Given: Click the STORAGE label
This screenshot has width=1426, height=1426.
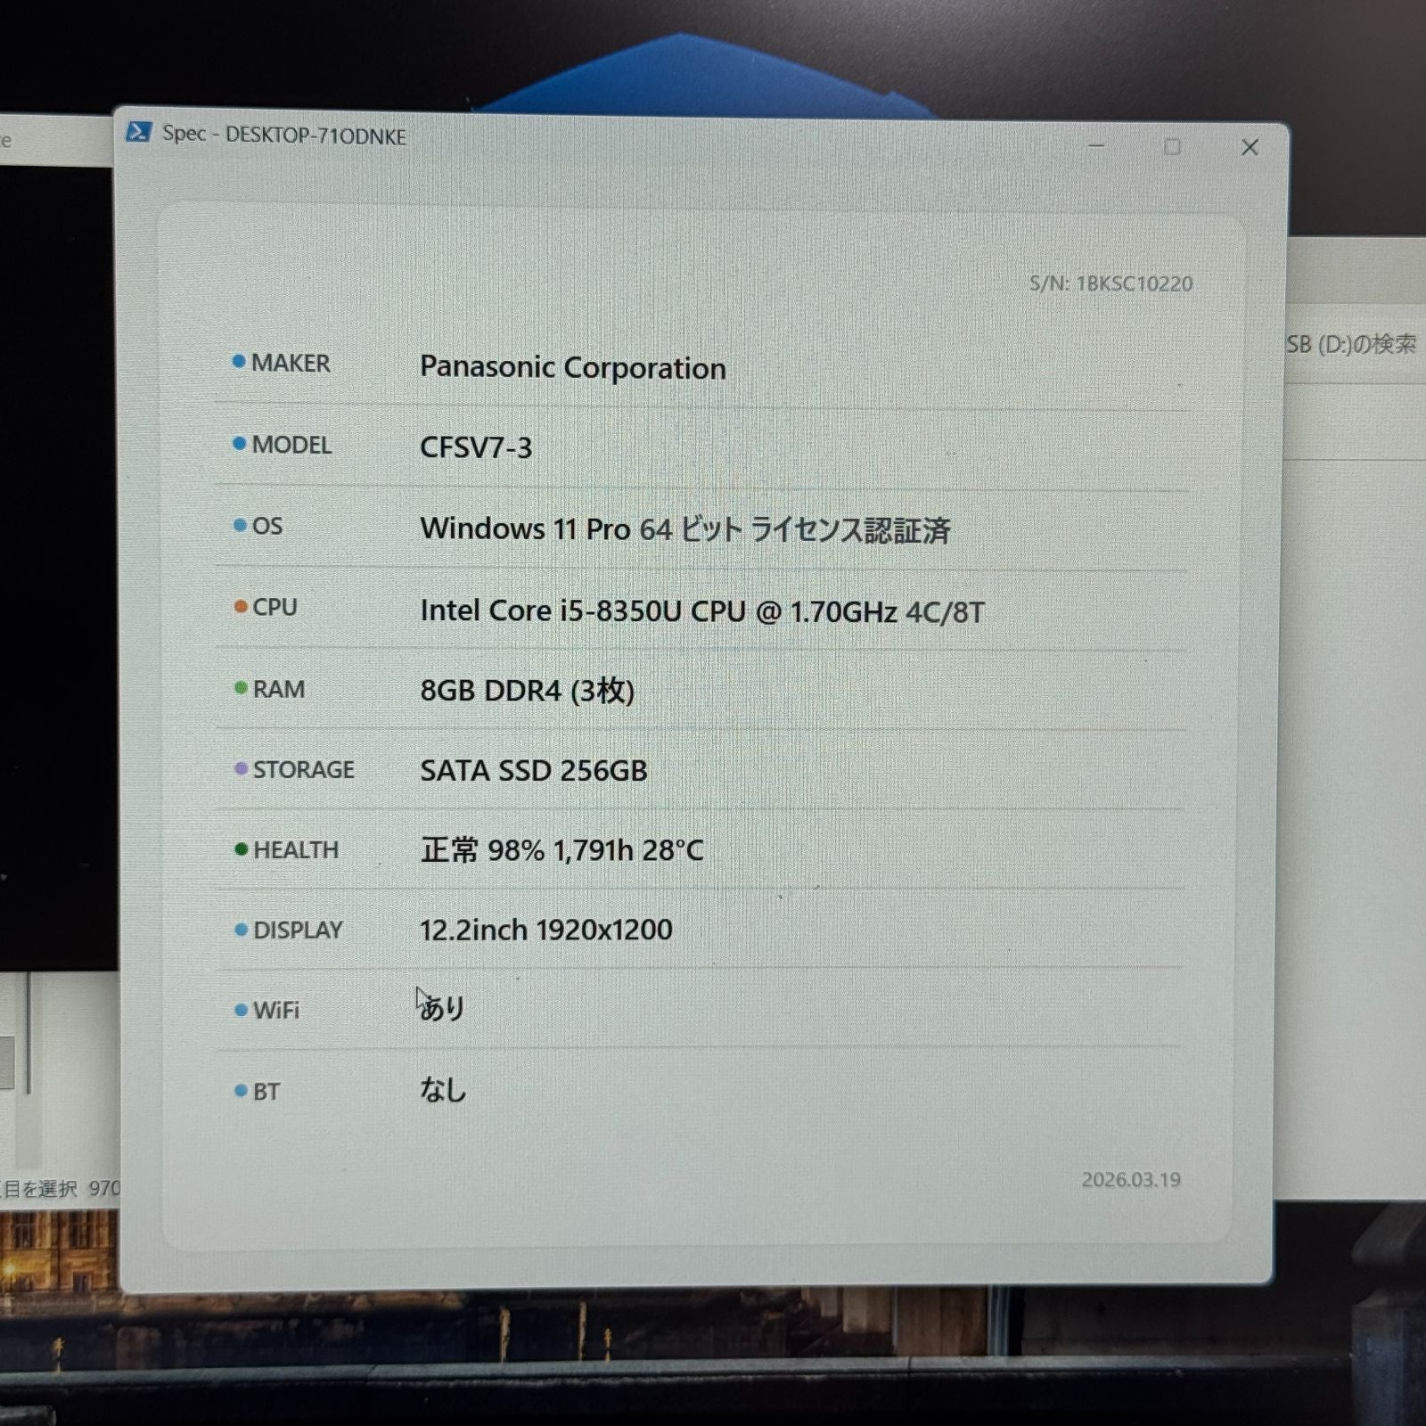Looking at the screenshot, I should point(304,769).
